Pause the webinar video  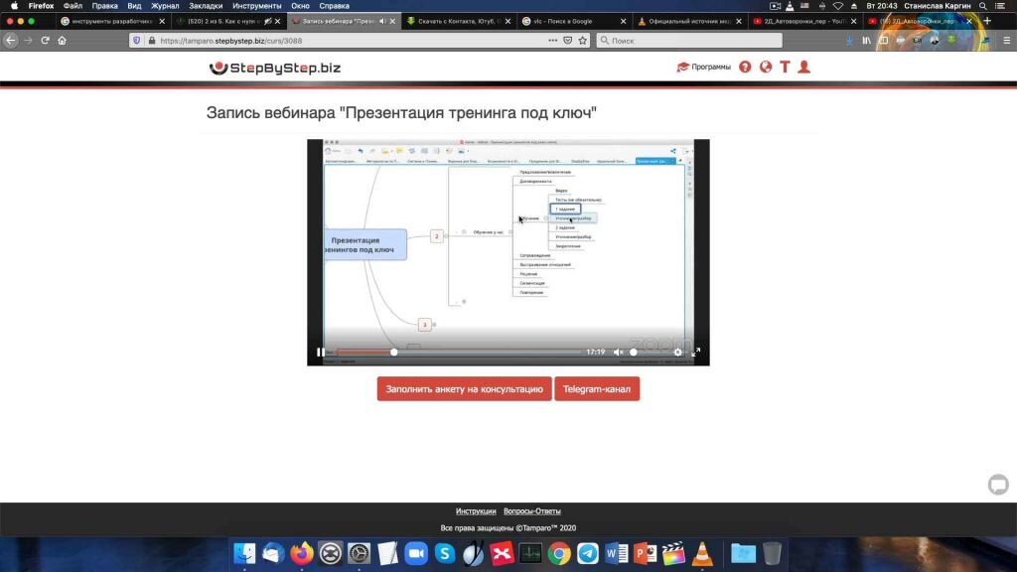pyautogui.click(x=321, y=353)
